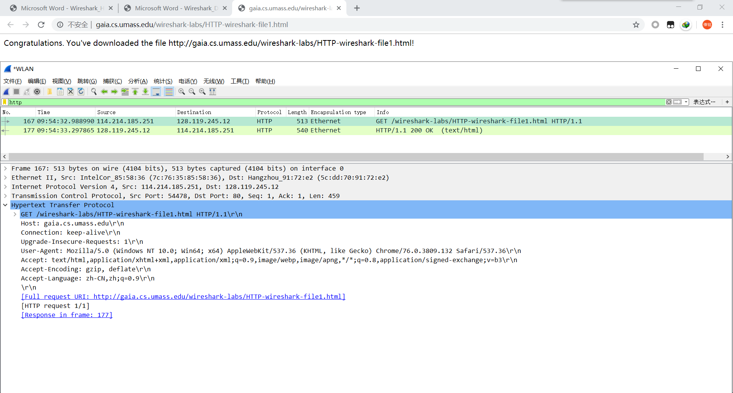
Task: Expand the Frame 167 details
Action: tap(5, 168)
